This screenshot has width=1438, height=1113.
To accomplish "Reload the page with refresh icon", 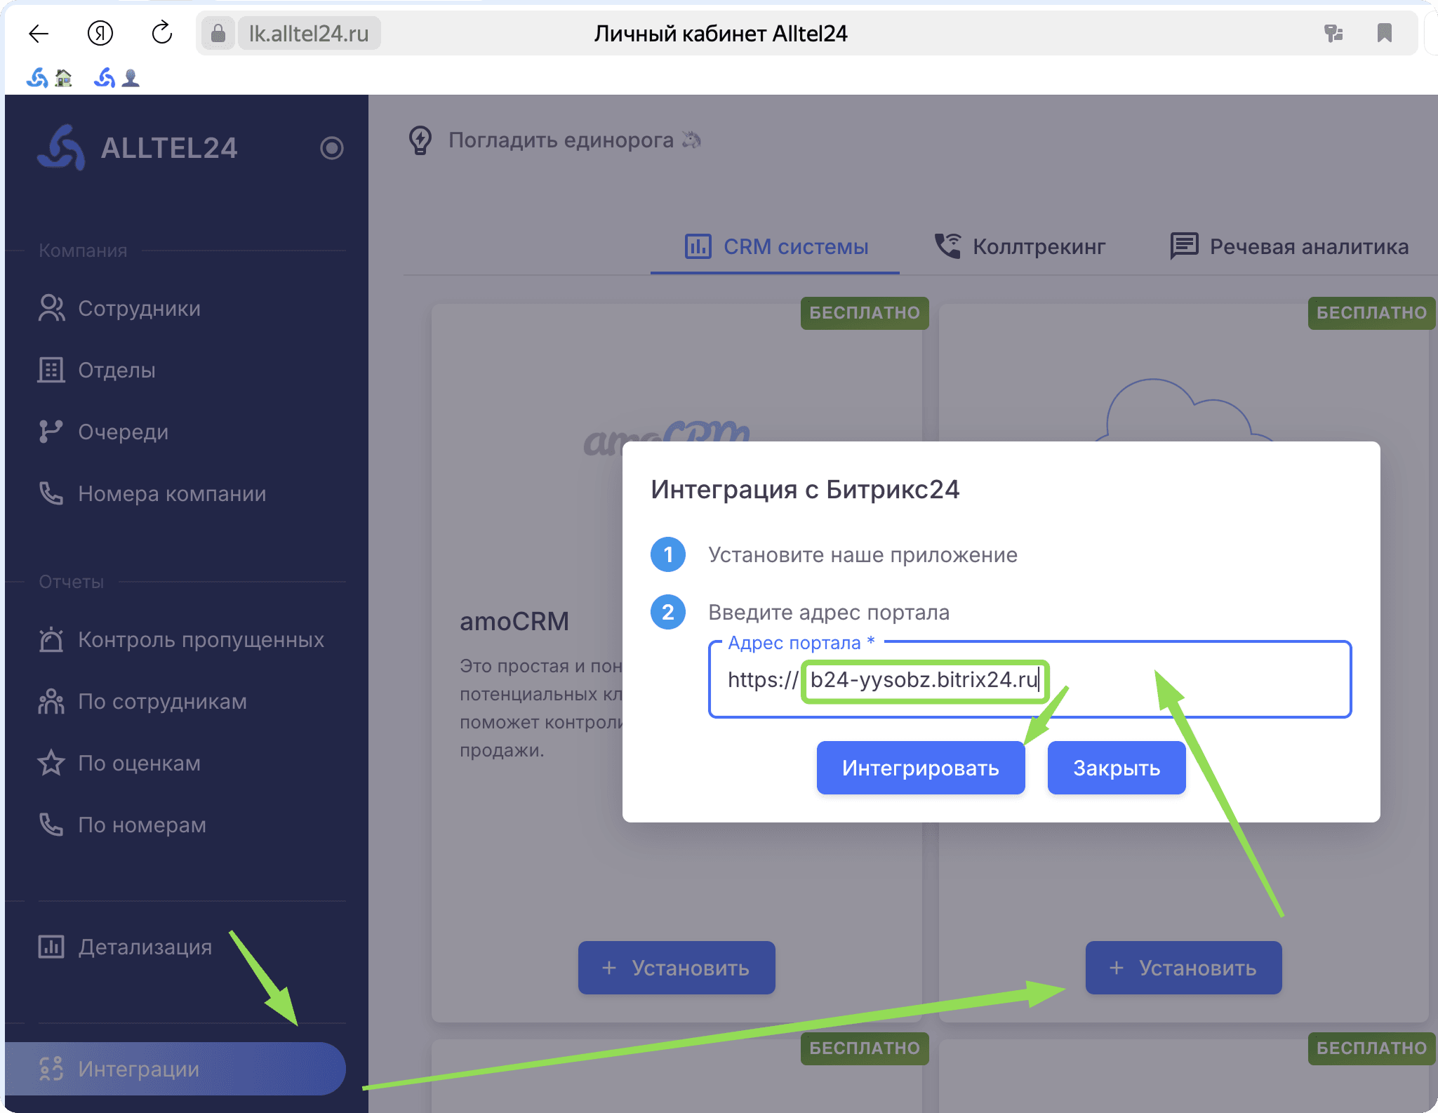I will click(162, 33).
